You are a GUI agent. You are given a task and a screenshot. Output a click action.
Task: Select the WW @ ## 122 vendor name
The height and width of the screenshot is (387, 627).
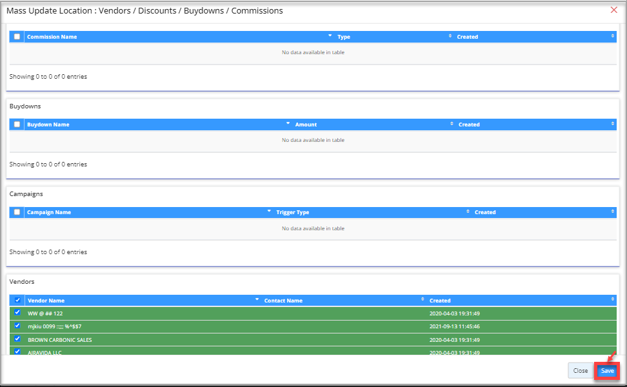[x=45, y=313]
